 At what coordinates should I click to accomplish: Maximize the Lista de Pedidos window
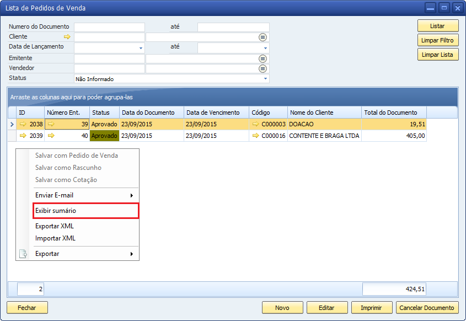pyautogui.click(x=444, y=8)
